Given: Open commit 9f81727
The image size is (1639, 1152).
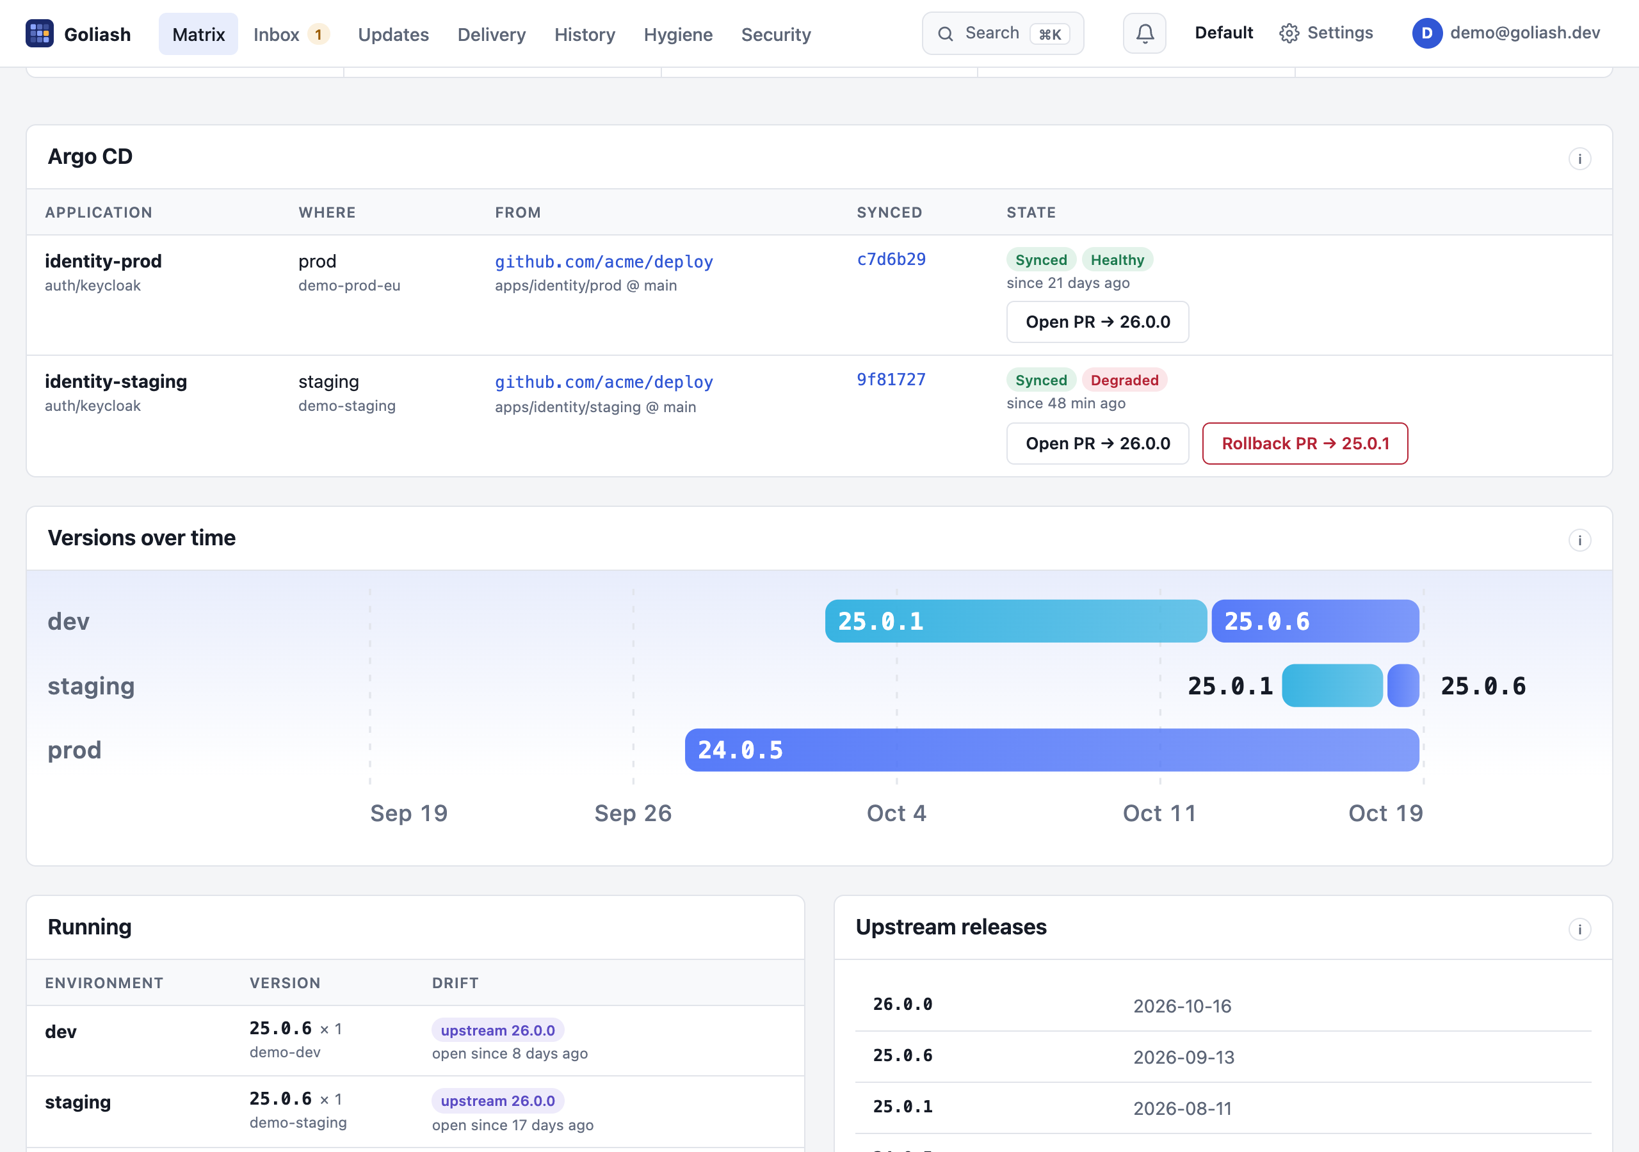Looking at the screenshot, I should [891, 379].
